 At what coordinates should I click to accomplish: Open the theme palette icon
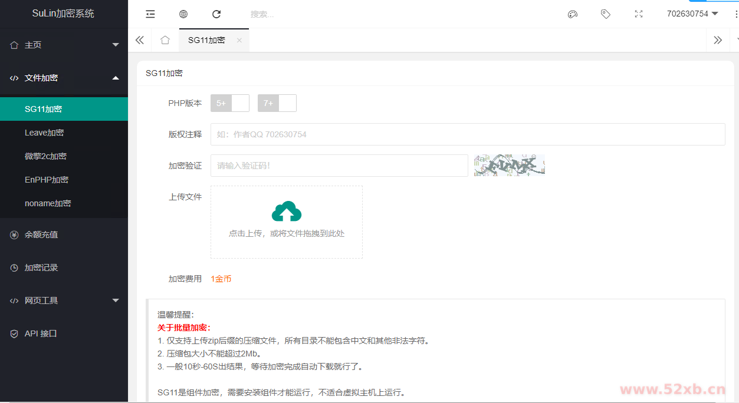[572, 14]
